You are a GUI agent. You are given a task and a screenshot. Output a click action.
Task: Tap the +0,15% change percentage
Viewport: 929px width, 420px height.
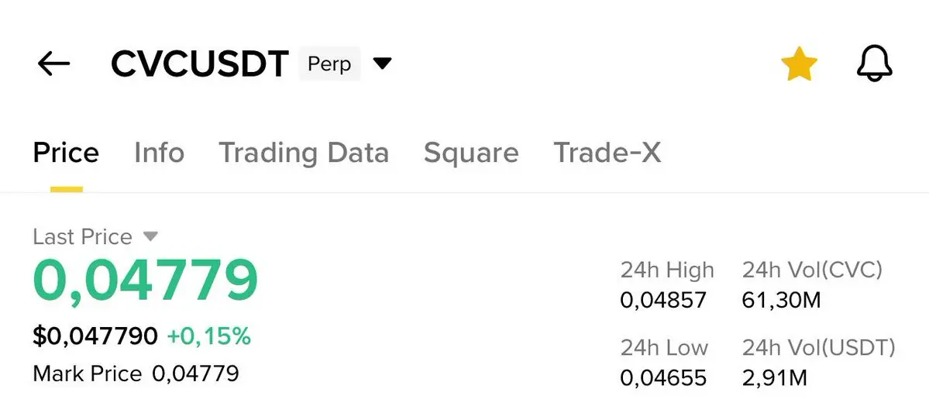[209, 336]
